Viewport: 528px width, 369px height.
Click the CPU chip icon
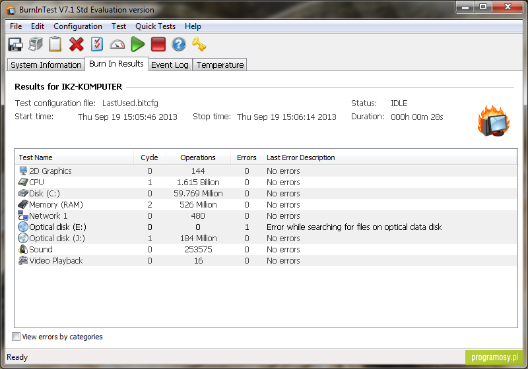click(23, 182)
